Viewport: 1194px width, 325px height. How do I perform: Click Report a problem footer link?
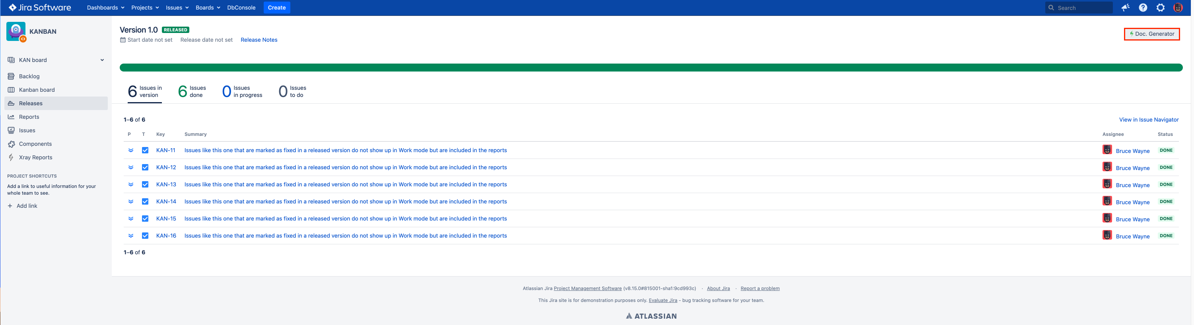pos(760,288)
